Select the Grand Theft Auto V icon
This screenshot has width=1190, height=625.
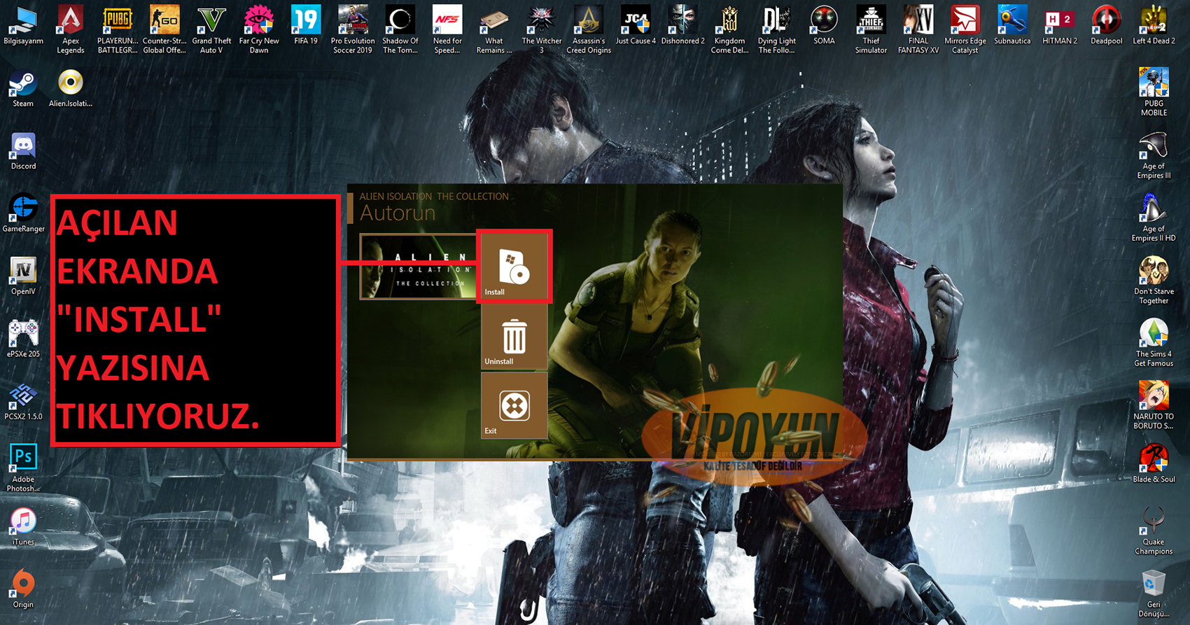tap(211, 29)
